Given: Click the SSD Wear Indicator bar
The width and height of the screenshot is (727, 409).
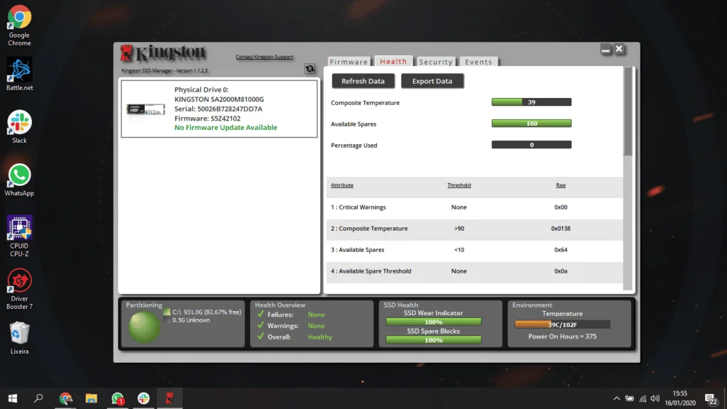Looking at the screenshot, I should [434, 322].
